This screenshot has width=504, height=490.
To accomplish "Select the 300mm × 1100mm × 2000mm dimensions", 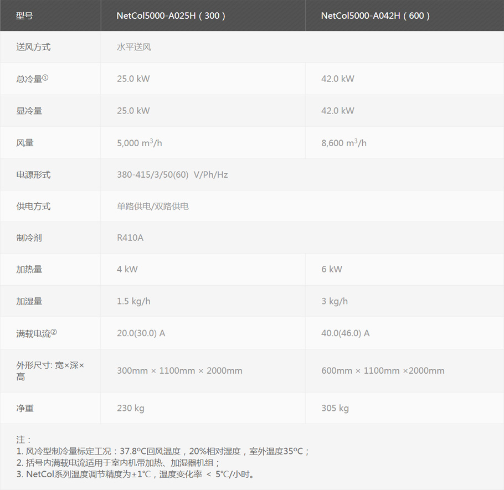I will [x=179, y=371].
